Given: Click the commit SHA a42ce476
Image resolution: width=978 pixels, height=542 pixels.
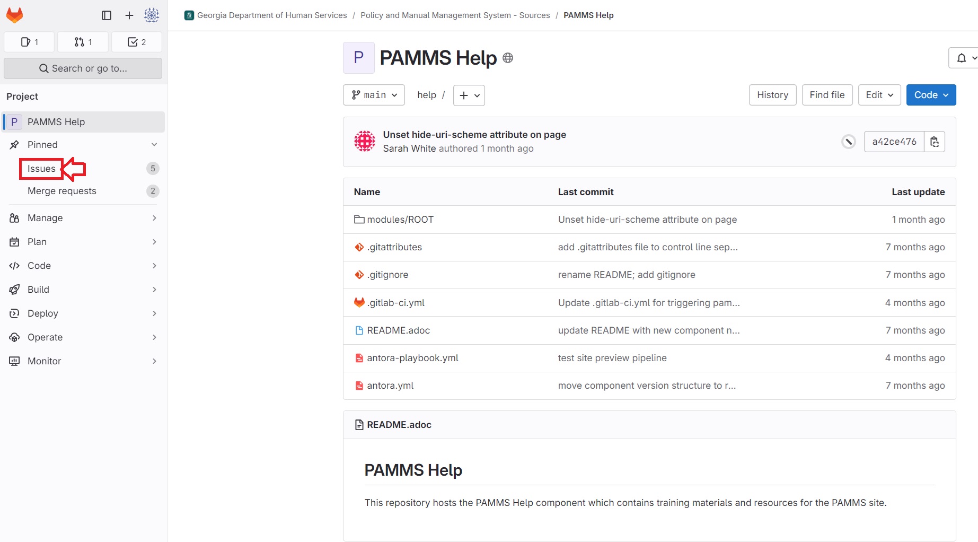Looking at the screenshot, I should point(894,142).
